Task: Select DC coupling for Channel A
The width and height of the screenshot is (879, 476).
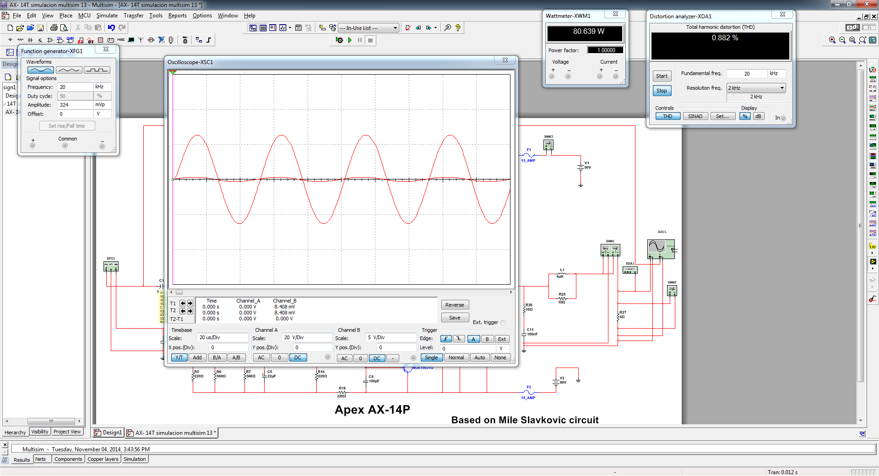Action: click(298, 358)
